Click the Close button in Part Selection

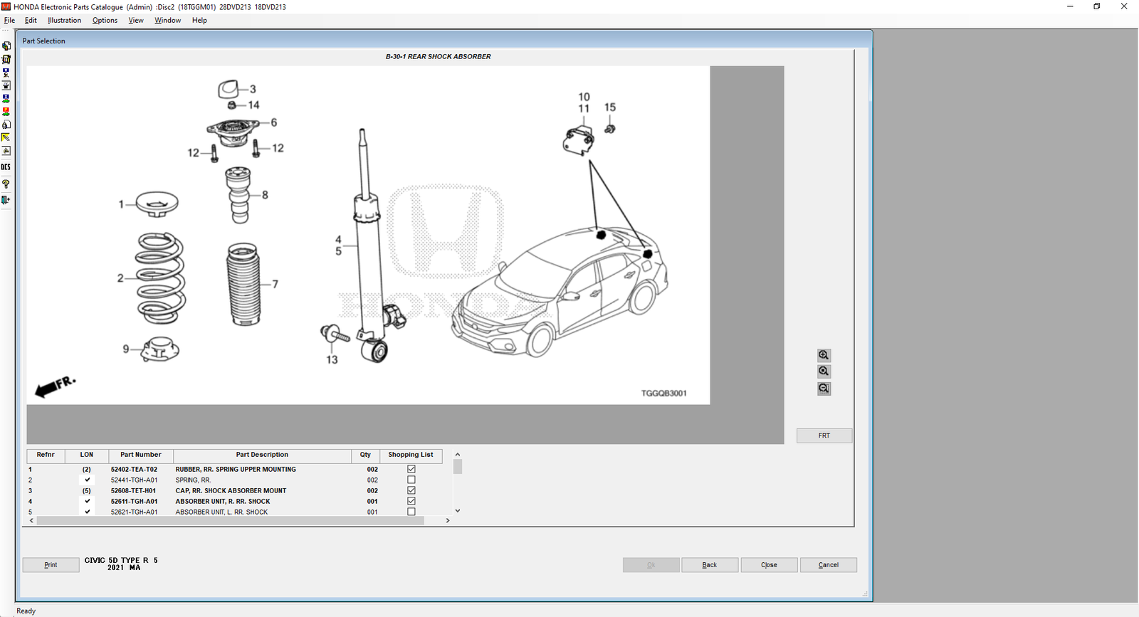pos(769,565)
